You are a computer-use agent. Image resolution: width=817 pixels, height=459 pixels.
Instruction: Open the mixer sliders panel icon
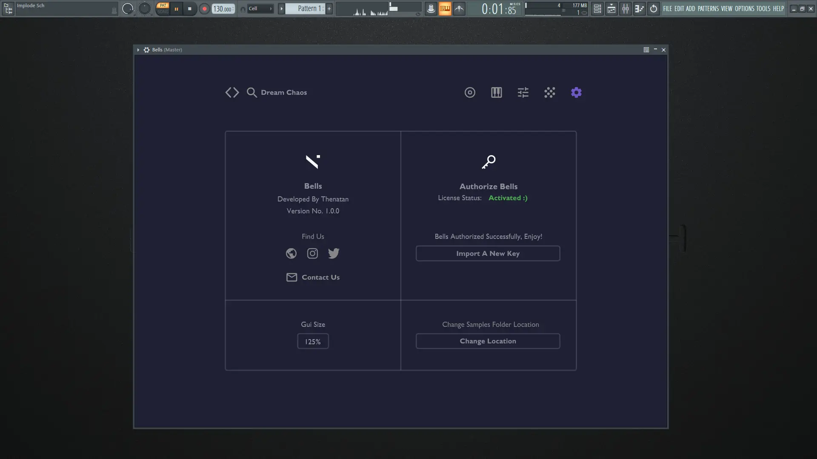[x=523, y=92]
